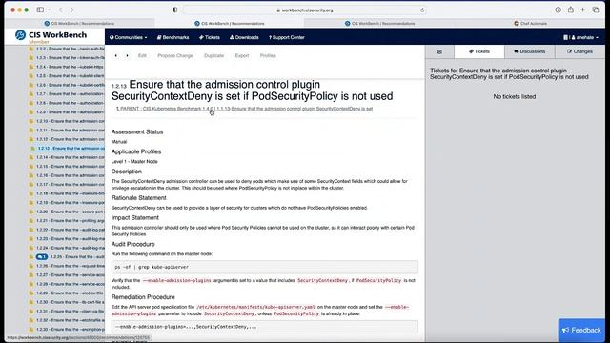Go back in Safari history
Screen dimensions: 610x343
coord(61,10)
